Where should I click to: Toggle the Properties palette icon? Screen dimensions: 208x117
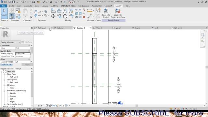click(12, 16)
